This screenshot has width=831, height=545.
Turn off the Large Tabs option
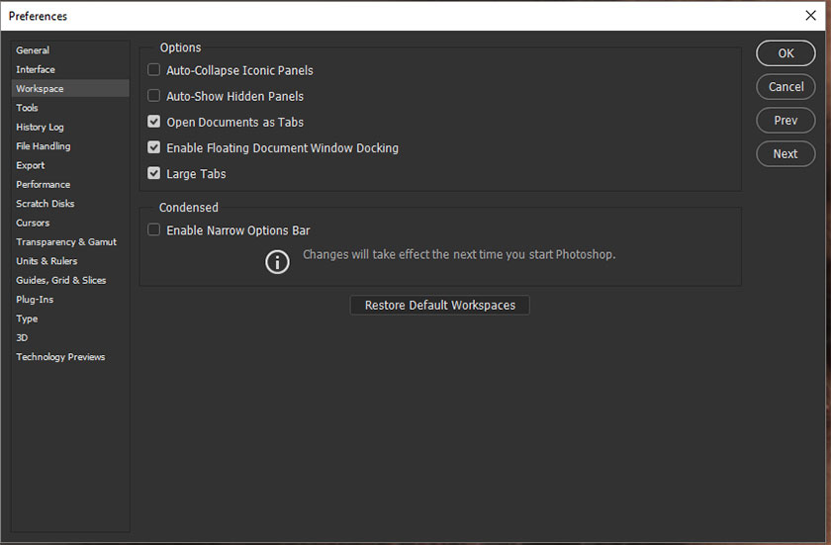[x=153, y=173]
